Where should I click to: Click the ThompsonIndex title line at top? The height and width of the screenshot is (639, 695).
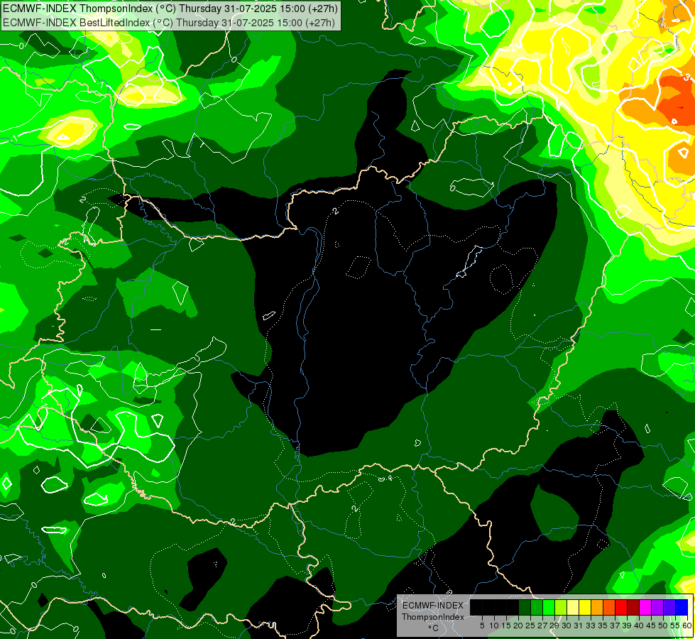pos(170,8)
